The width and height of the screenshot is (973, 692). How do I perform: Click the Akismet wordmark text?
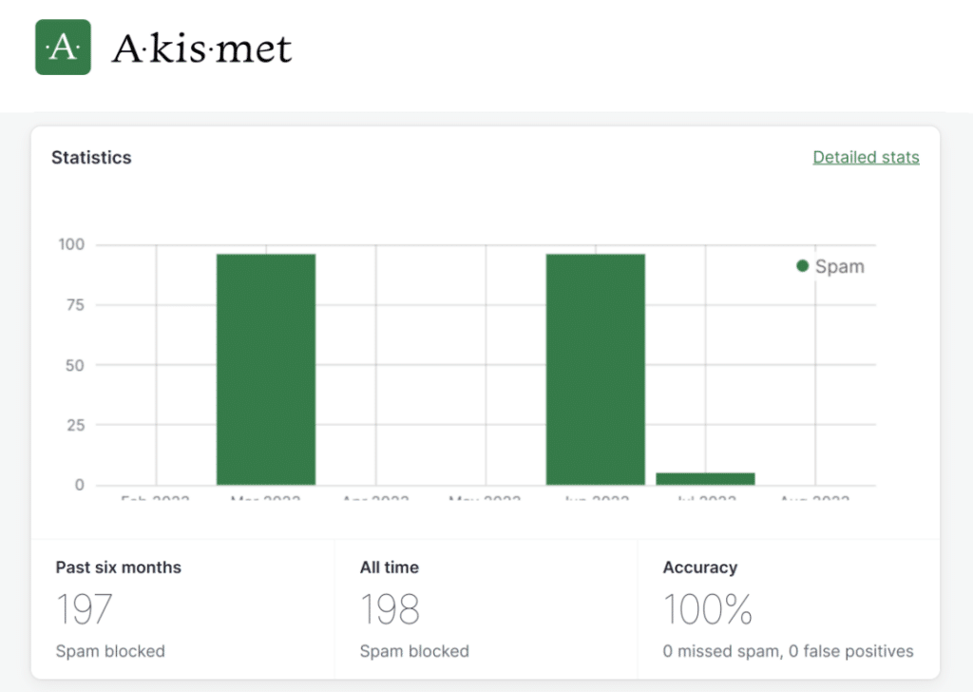pos(201,48)
